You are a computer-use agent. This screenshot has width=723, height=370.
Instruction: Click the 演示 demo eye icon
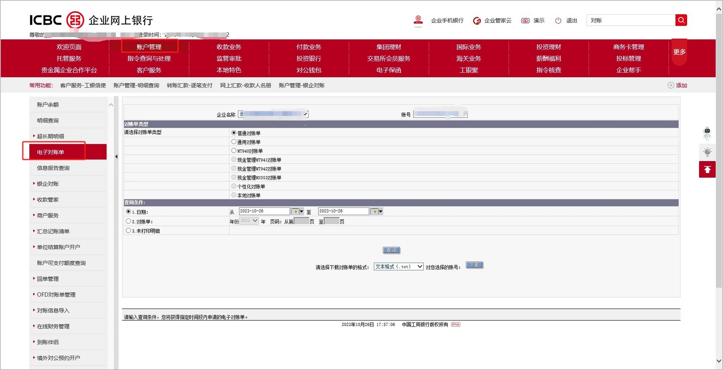(525, 21)
